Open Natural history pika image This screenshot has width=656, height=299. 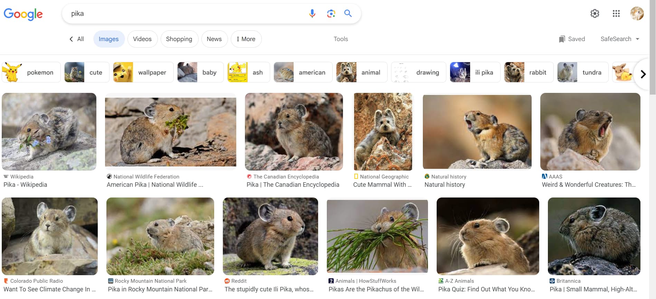coord(477,132)
